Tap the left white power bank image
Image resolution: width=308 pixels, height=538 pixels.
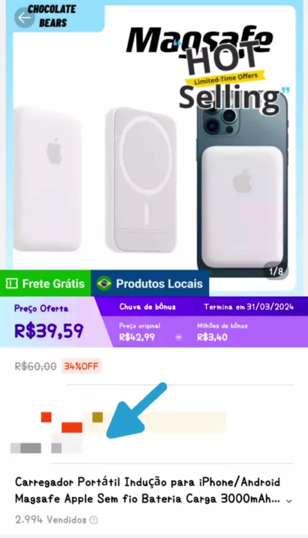click(x=47, y=179)
